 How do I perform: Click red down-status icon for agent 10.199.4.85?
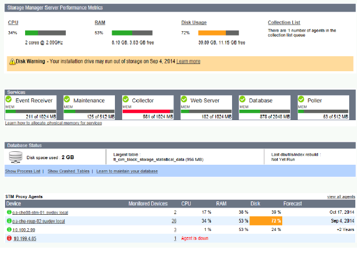tap(9, 238)
